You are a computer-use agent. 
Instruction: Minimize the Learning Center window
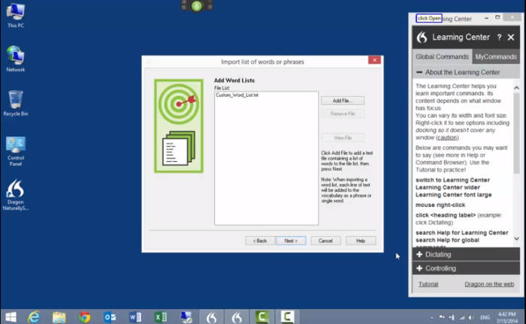click(x=486, y=18)
